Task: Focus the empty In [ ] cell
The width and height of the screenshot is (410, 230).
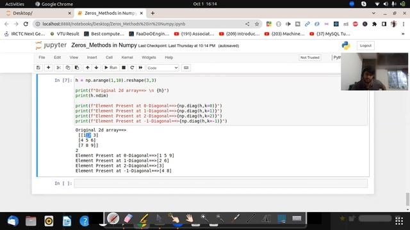Action: pos(220,183)
